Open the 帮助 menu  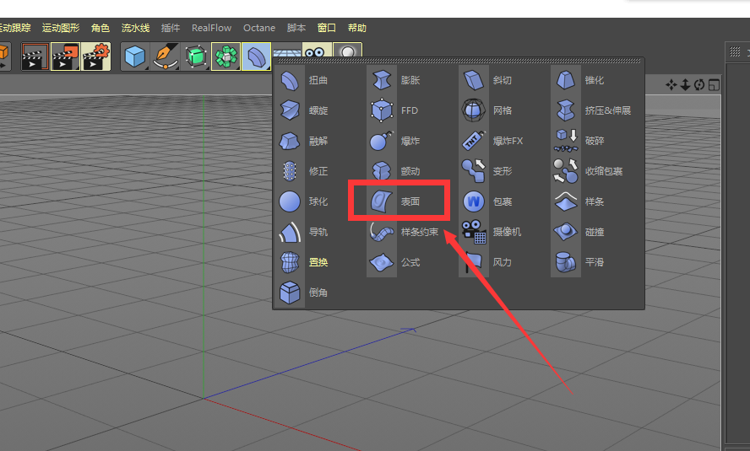tap(356, 28)
